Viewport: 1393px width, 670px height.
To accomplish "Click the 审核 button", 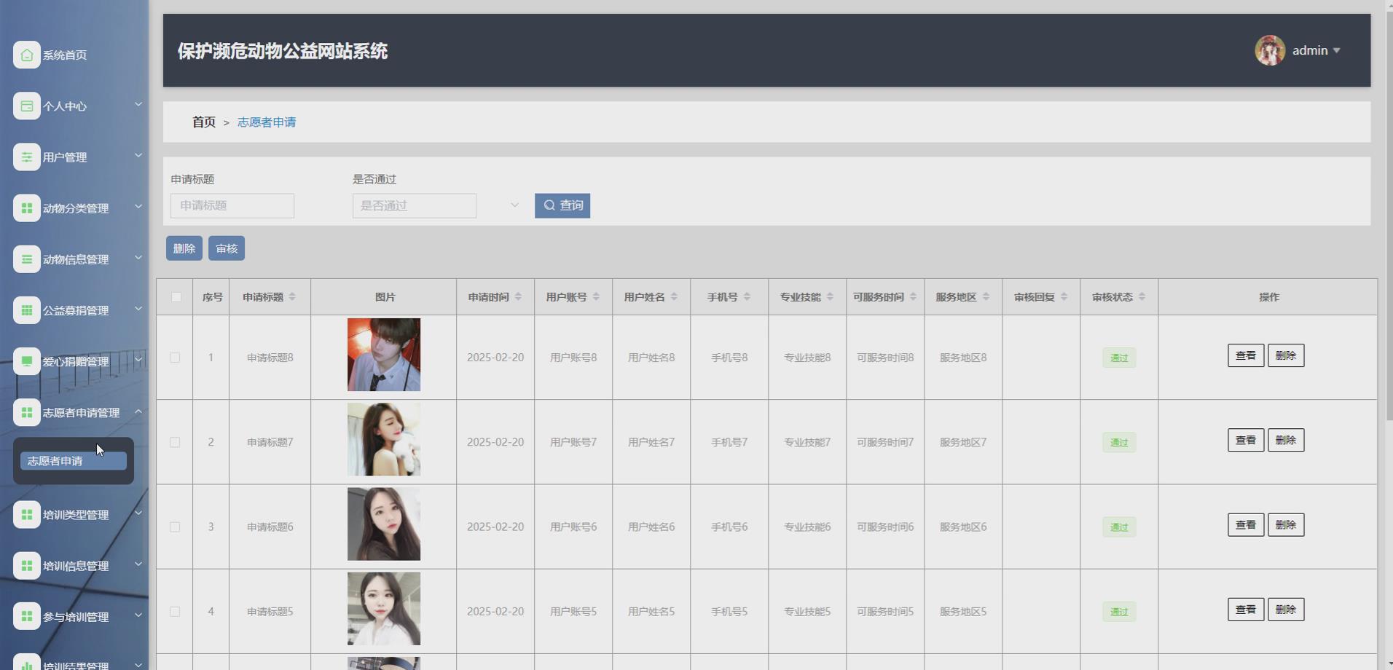I will click(227, 248).
